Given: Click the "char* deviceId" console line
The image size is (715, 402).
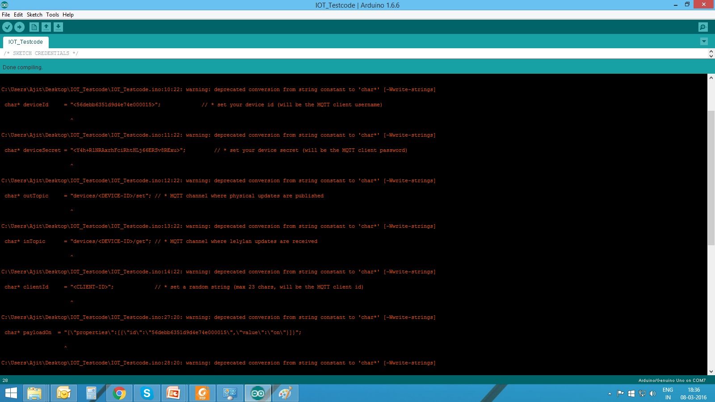Looking at the screenshot, I should tap(193, 105).
